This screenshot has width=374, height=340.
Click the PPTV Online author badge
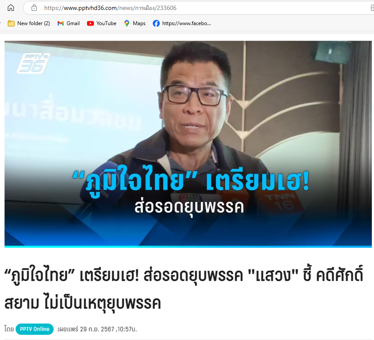35,329
